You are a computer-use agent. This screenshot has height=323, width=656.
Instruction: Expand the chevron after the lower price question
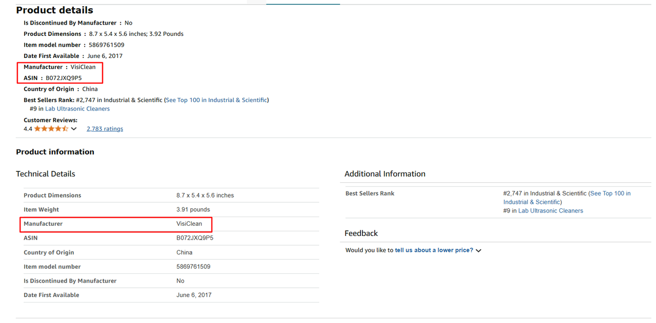pyautogui.click(x=479, y=251)
